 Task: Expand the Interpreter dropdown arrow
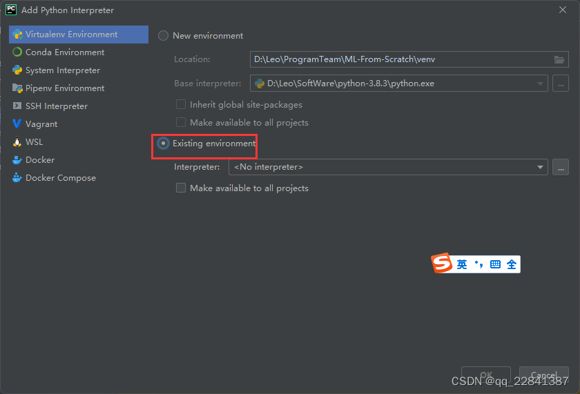(540, 167)
